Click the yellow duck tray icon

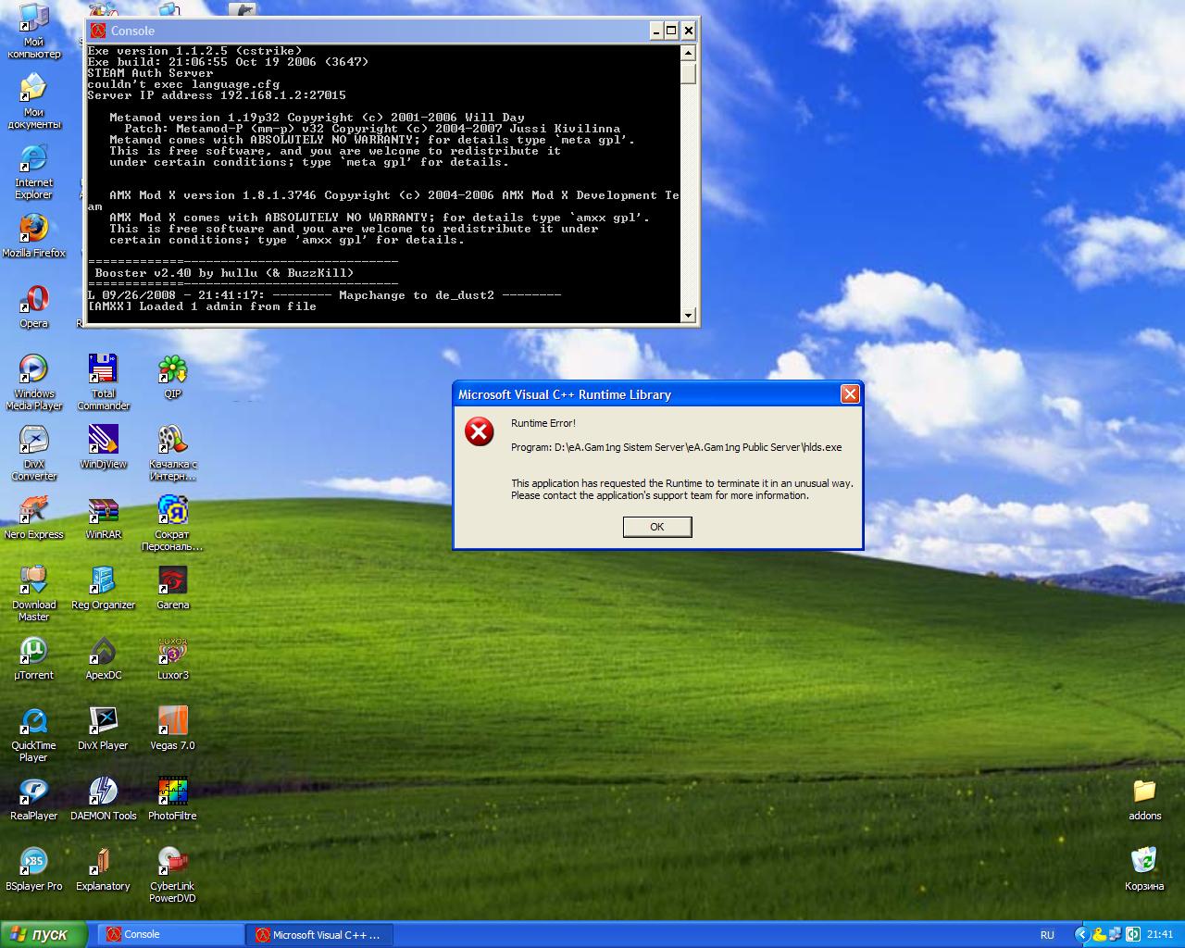(x=1100, y=935)
